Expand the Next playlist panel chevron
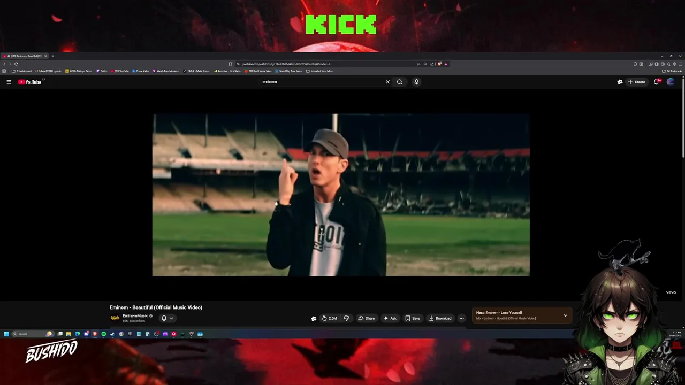 pyautogui.click(x=565, y=315)
